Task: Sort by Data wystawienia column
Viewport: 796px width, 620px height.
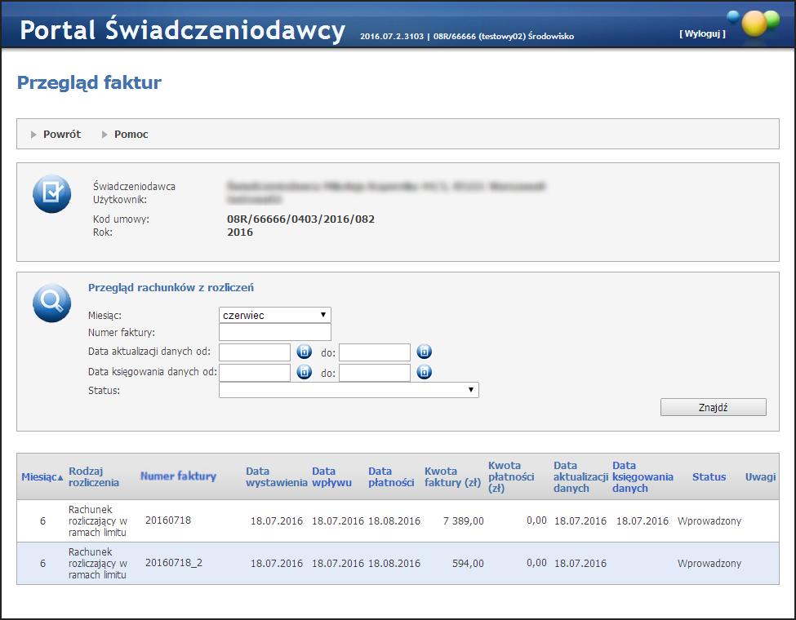Action: point(277,477)
